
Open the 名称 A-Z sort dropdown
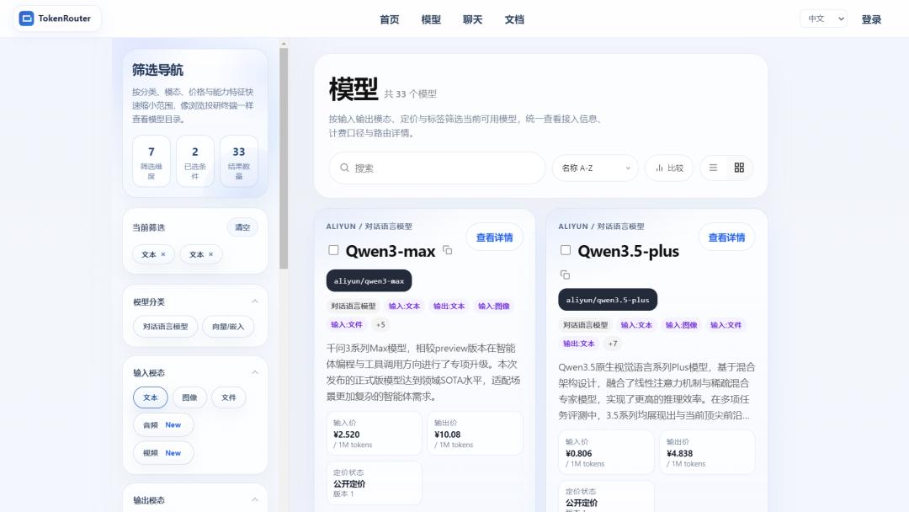tap(595, 168)
